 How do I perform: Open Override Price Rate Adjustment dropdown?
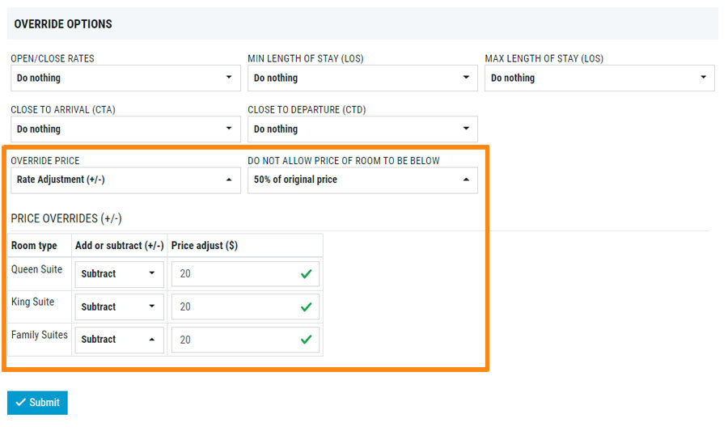pyautogui.click(x=125, y=180)
